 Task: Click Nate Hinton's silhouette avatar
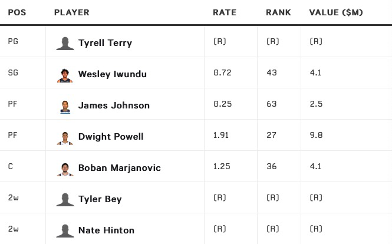[x=65, y=230]
